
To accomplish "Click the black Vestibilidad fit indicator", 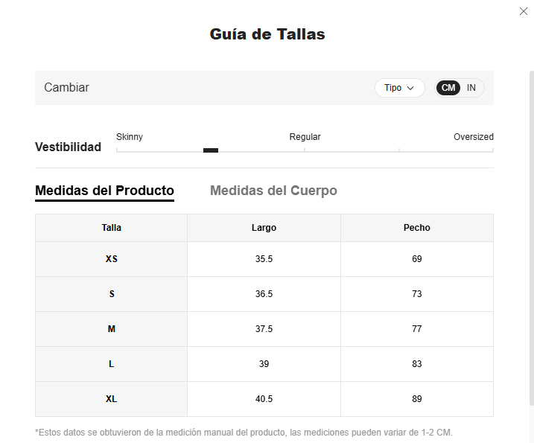I will (211, 150).
